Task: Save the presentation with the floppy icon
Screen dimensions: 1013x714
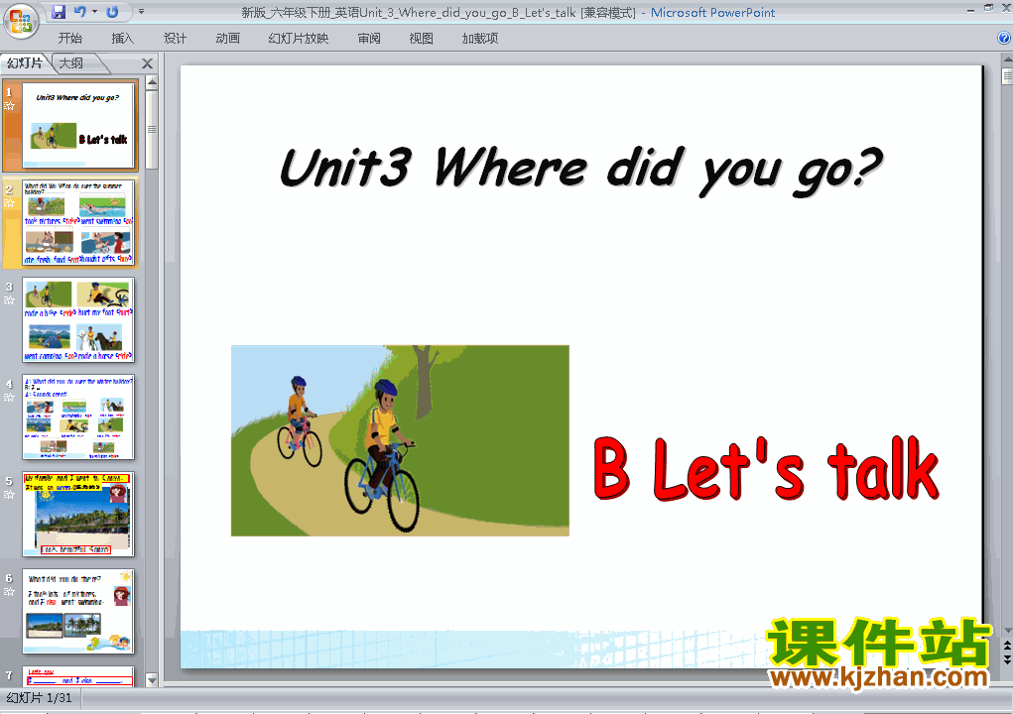Action: [x=59, y=12]
